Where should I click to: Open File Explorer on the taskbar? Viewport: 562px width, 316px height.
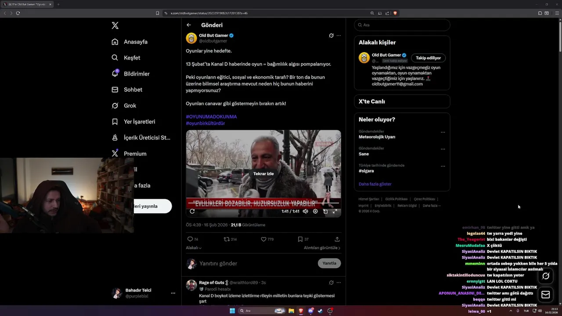point(291,311)
